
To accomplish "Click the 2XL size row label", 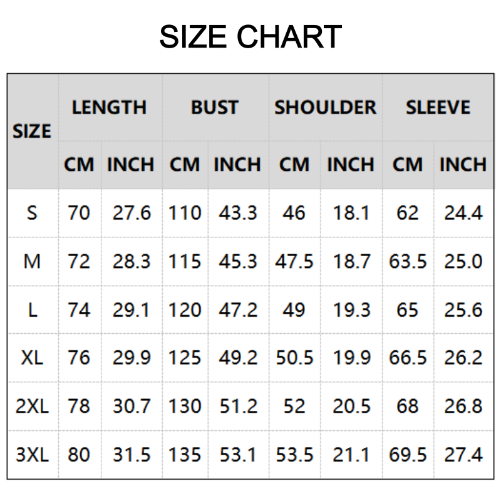I will tap(32, 406).
